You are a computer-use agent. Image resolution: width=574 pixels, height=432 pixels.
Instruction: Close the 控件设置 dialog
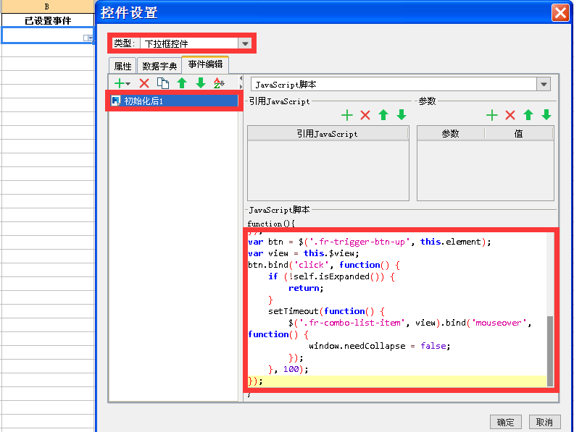pos(560,13)
